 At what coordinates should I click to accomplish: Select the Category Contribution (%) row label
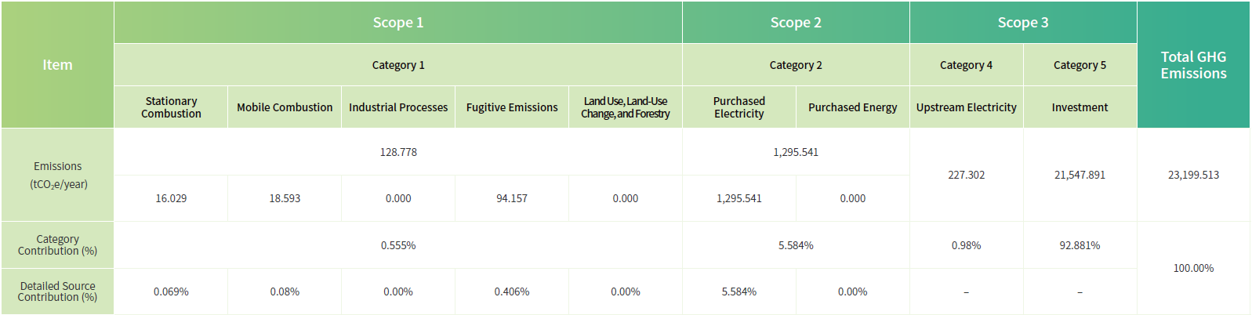(57, 244)
